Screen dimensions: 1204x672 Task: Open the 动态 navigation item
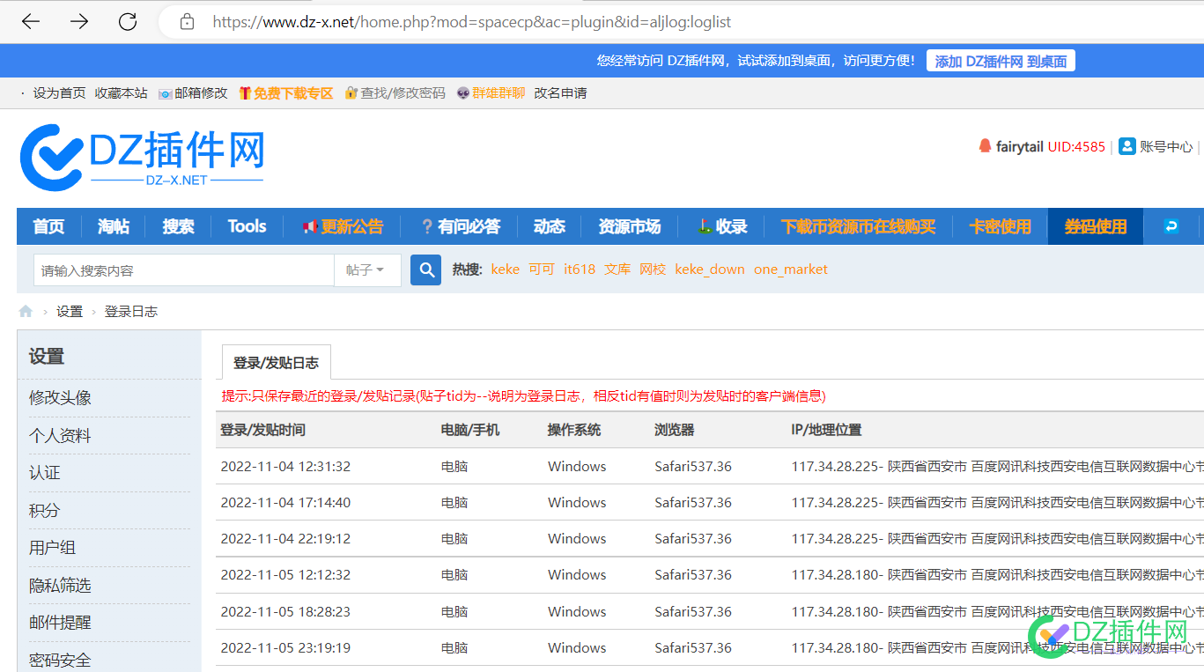549,226
